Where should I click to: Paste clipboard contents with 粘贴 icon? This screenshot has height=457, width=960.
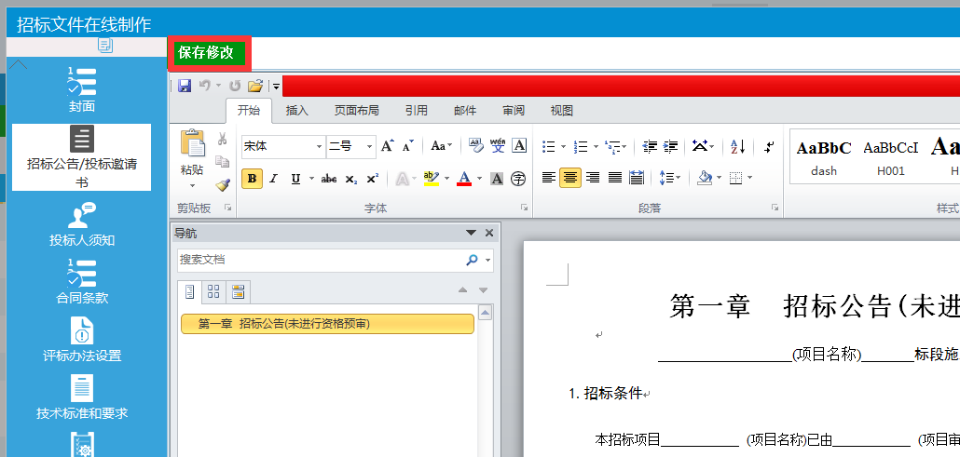(192, 145)
